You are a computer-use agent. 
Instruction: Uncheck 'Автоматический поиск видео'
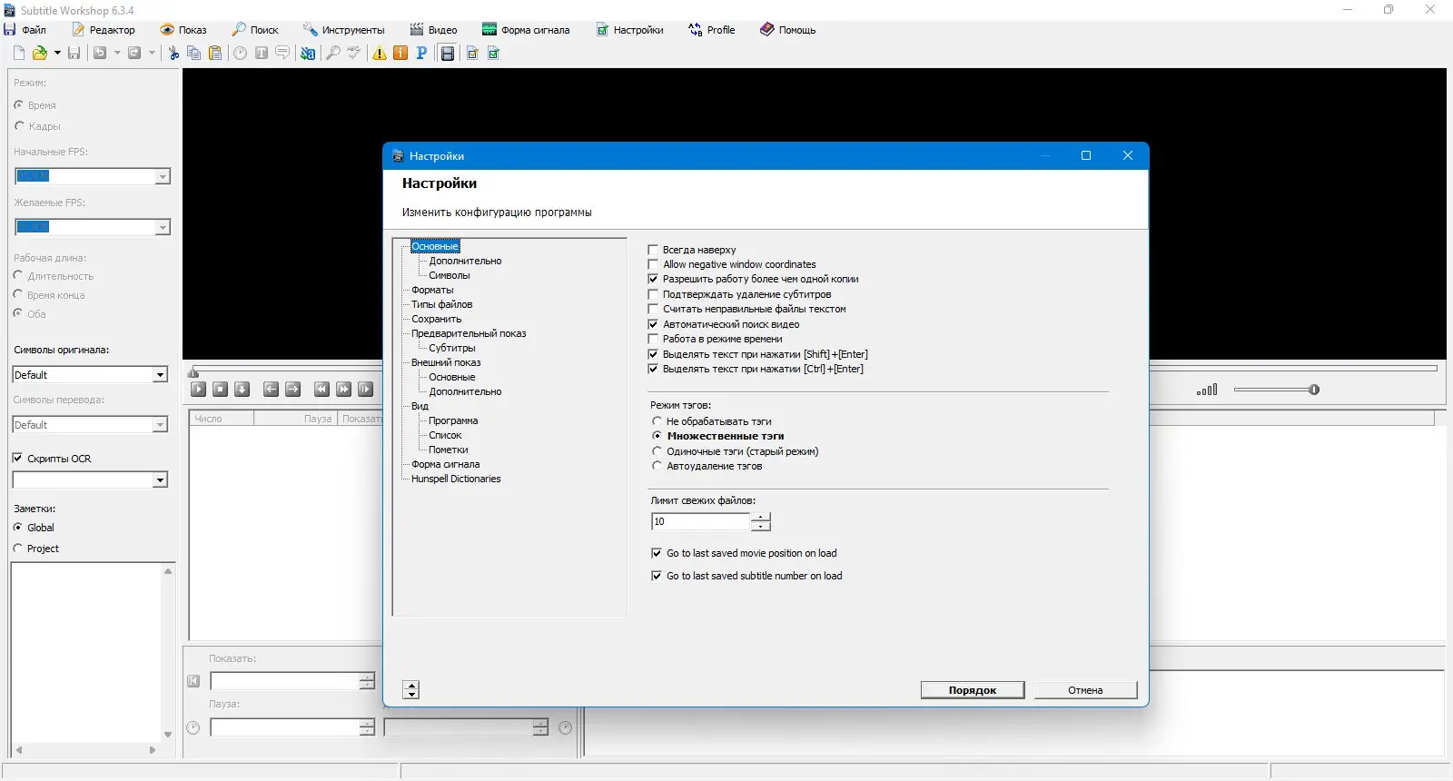coord(653,324)
